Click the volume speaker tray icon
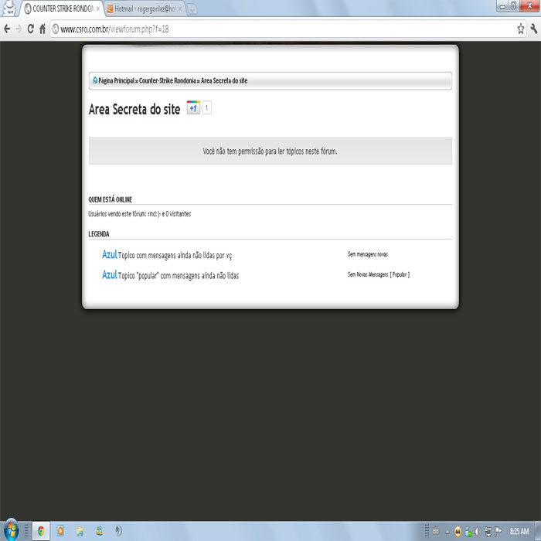This screenshot has height=541, width=541. pyautogui.click(x=478, y=532)
